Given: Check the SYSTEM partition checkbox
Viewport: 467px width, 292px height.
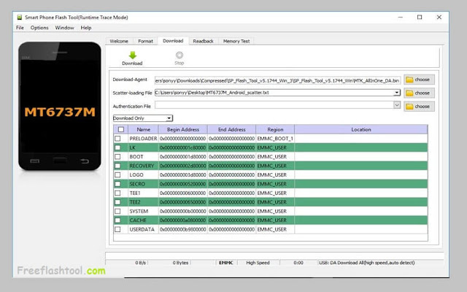Looking at the screenshot, I should (x=117, y=211).
